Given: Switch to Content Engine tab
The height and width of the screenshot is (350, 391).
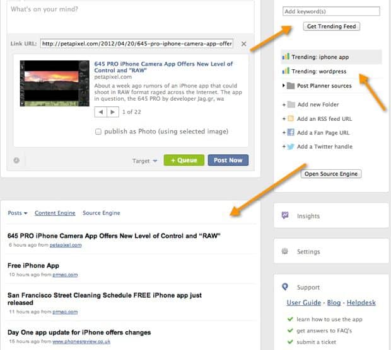Looking at the screenshot, I should tap(55, 213).
